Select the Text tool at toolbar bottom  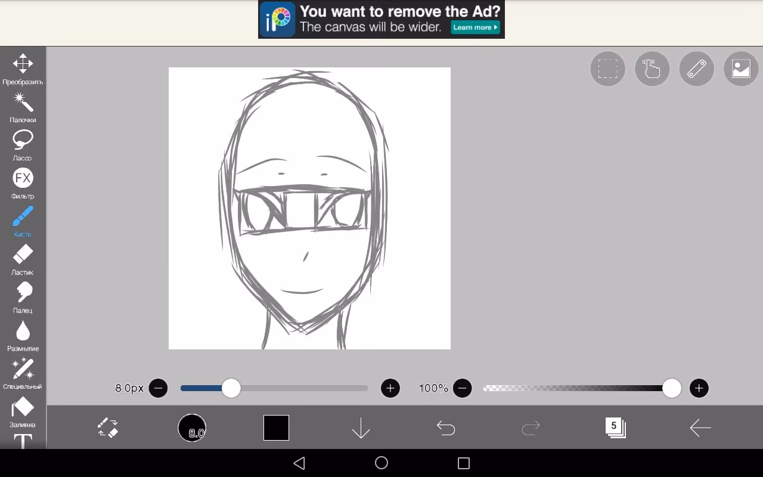[x=23, y=441]
